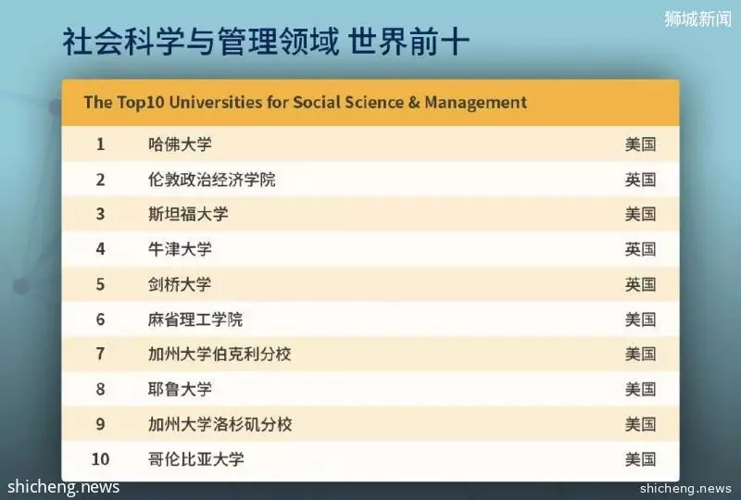Click the table header The Top10 Universities for Social Science & Management

click(x=306, y=103)
